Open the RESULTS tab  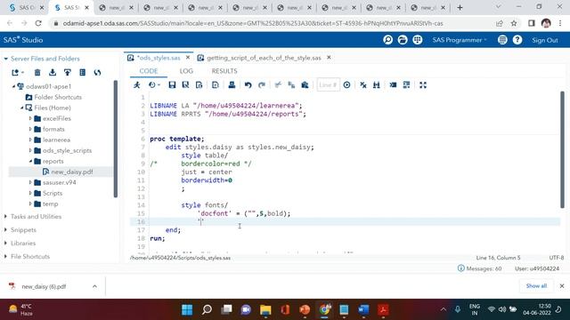coord(224,71)
